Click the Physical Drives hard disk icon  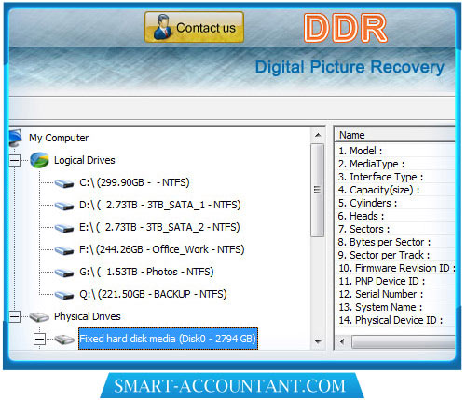pos(39,317)
